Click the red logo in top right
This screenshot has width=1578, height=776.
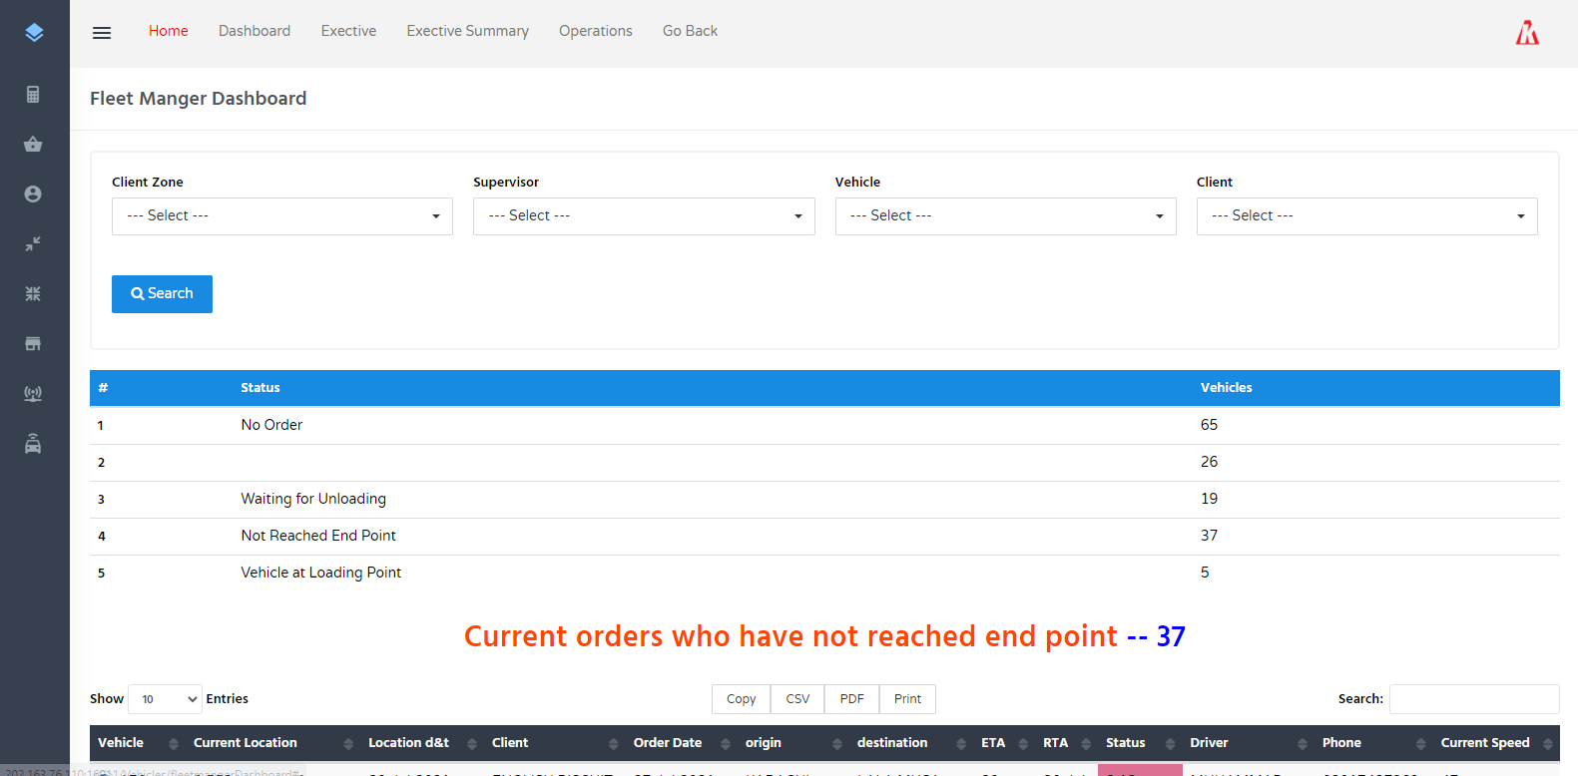[1527, 33]
